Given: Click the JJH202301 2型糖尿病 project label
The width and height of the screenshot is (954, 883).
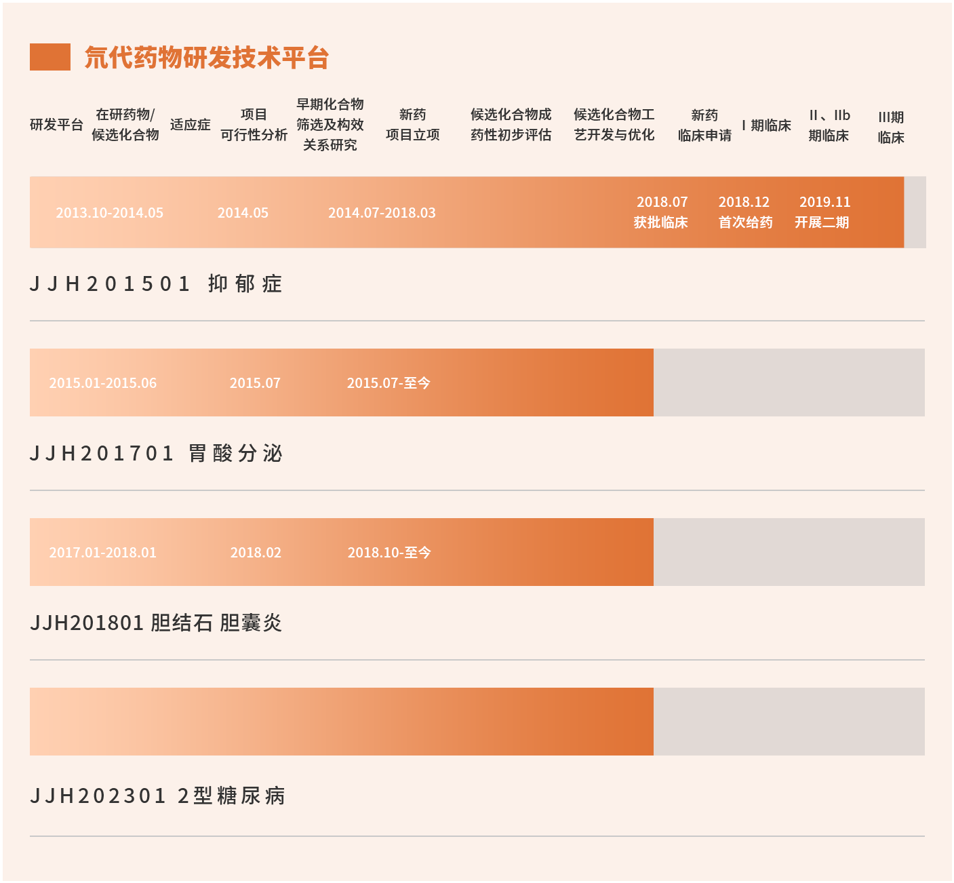Looking at the screenshot, I should pos(157,796).
